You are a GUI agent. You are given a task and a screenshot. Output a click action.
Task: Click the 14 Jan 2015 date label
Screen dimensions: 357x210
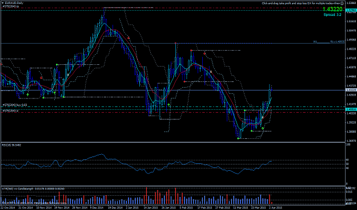coord(151,208)
